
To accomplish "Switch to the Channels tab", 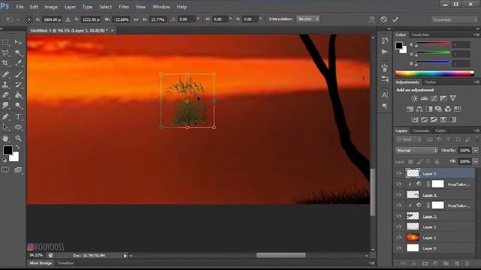I will click(x=421, y=130).
